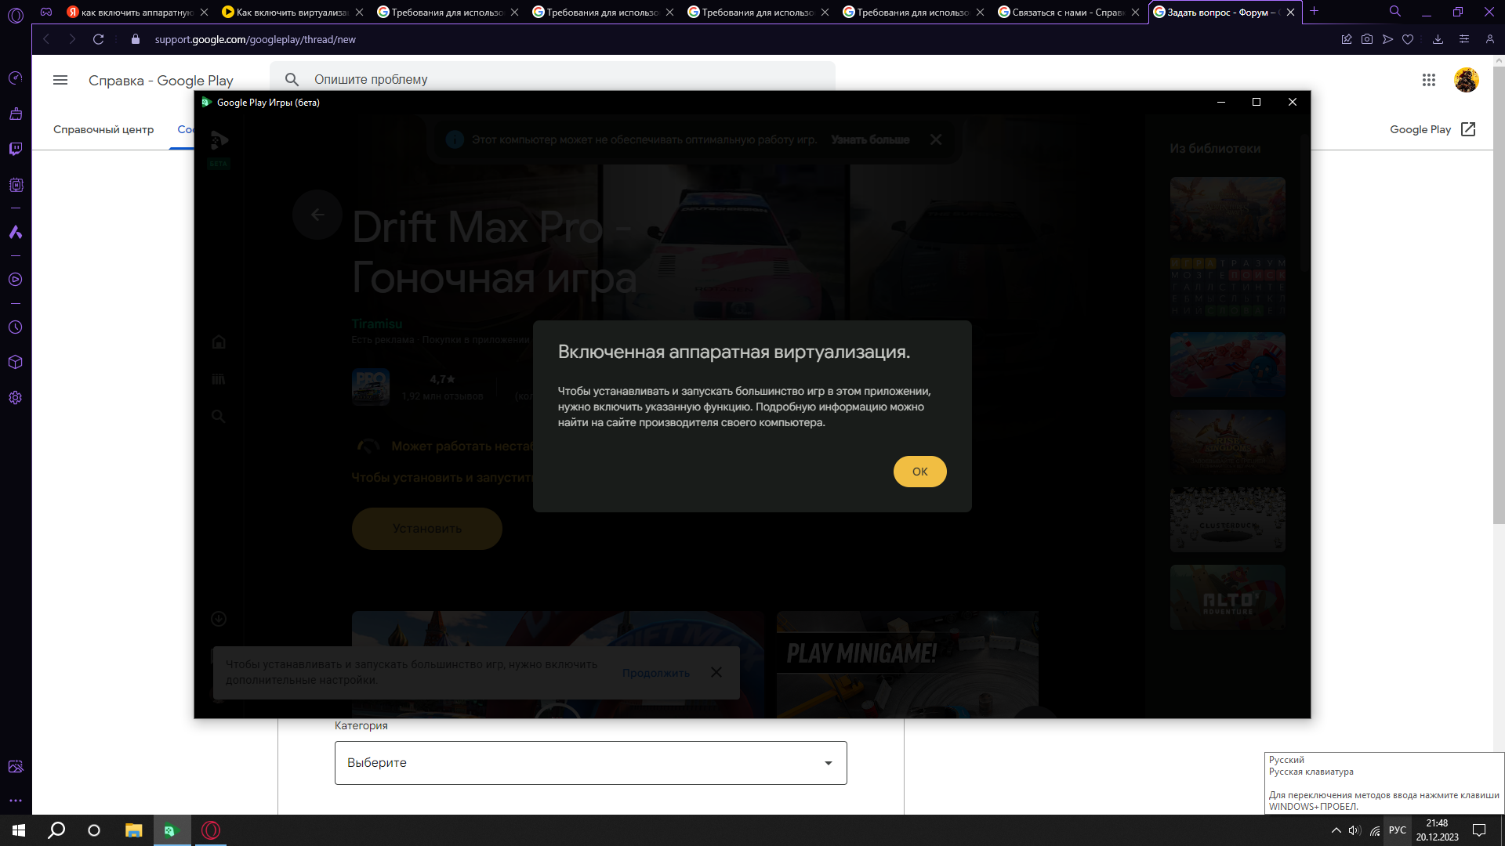This screenshot has width=1505, height=846.
Task: Open Windows taskbar search
Action: click(56, 830)
